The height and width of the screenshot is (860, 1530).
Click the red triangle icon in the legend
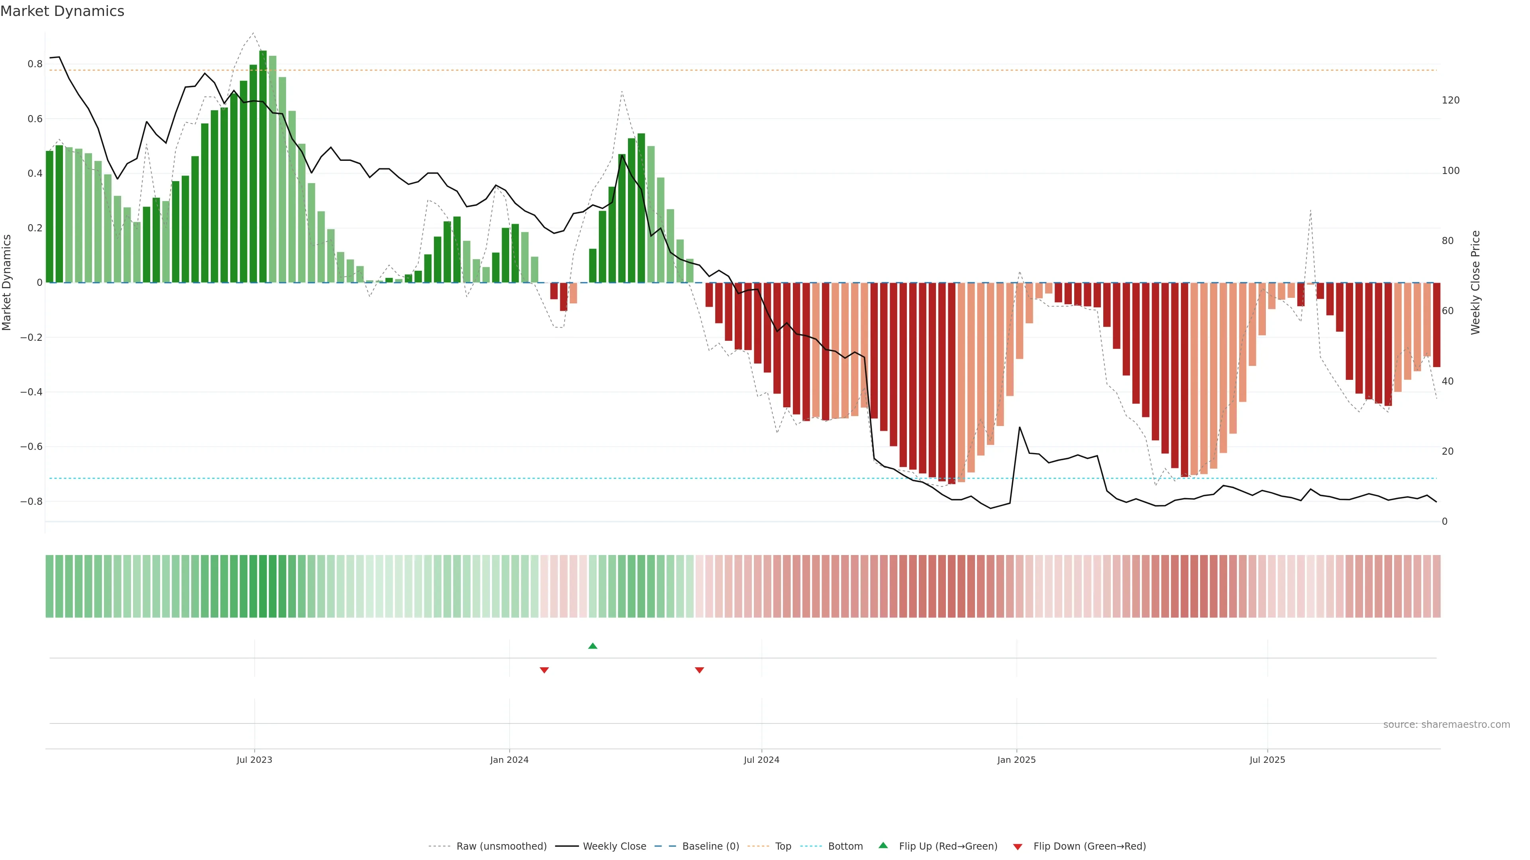pos(1018,847)
